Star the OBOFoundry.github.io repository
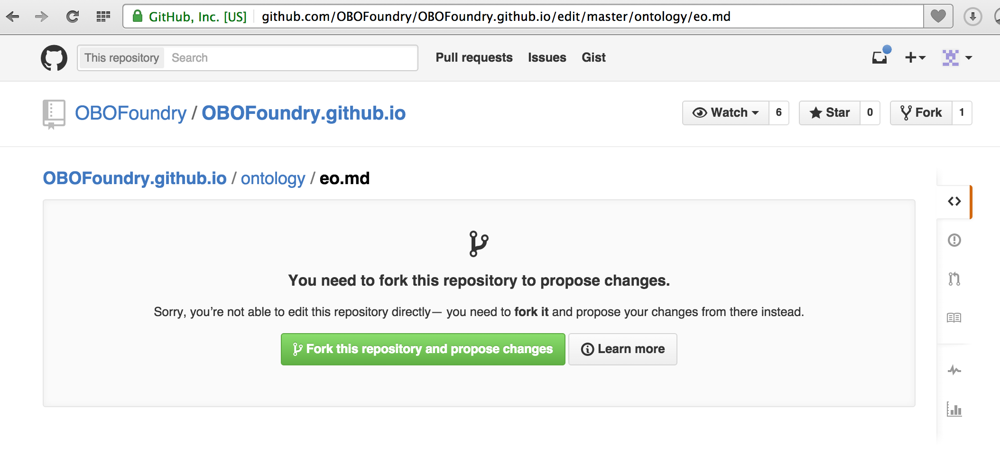 [x=830, y=113]
